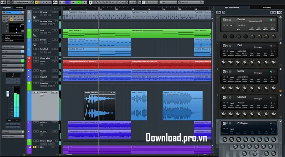Toggle the purple Cycle loop button
This screenshot has width=285, height=157.
(x=68, y=2)
